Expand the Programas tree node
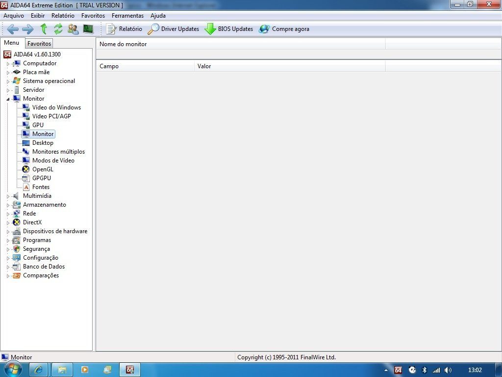The image size is (502, 377). [x=8, y=241]
